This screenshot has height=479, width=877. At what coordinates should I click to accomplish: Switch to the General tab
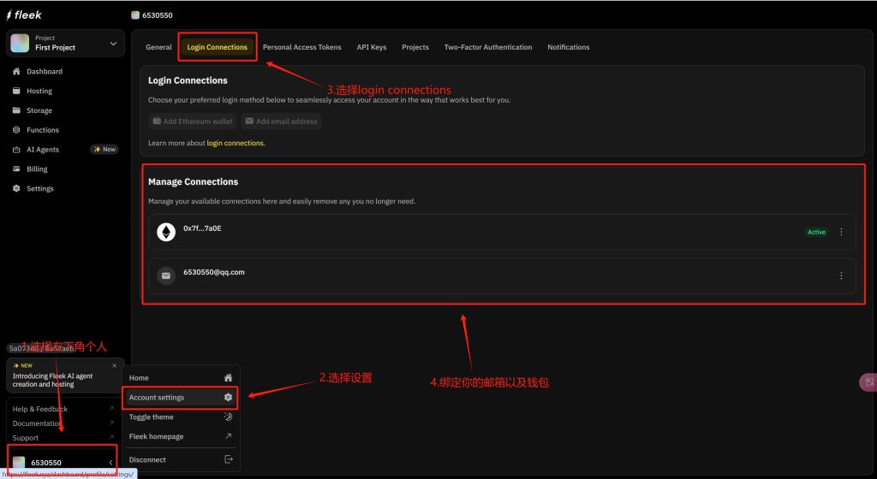coord(158,47)
